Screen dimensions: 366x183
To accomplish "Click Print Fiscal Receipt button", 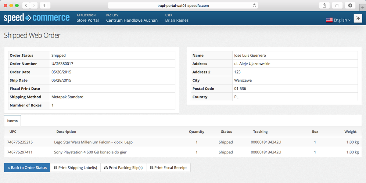I will [168, 167].
